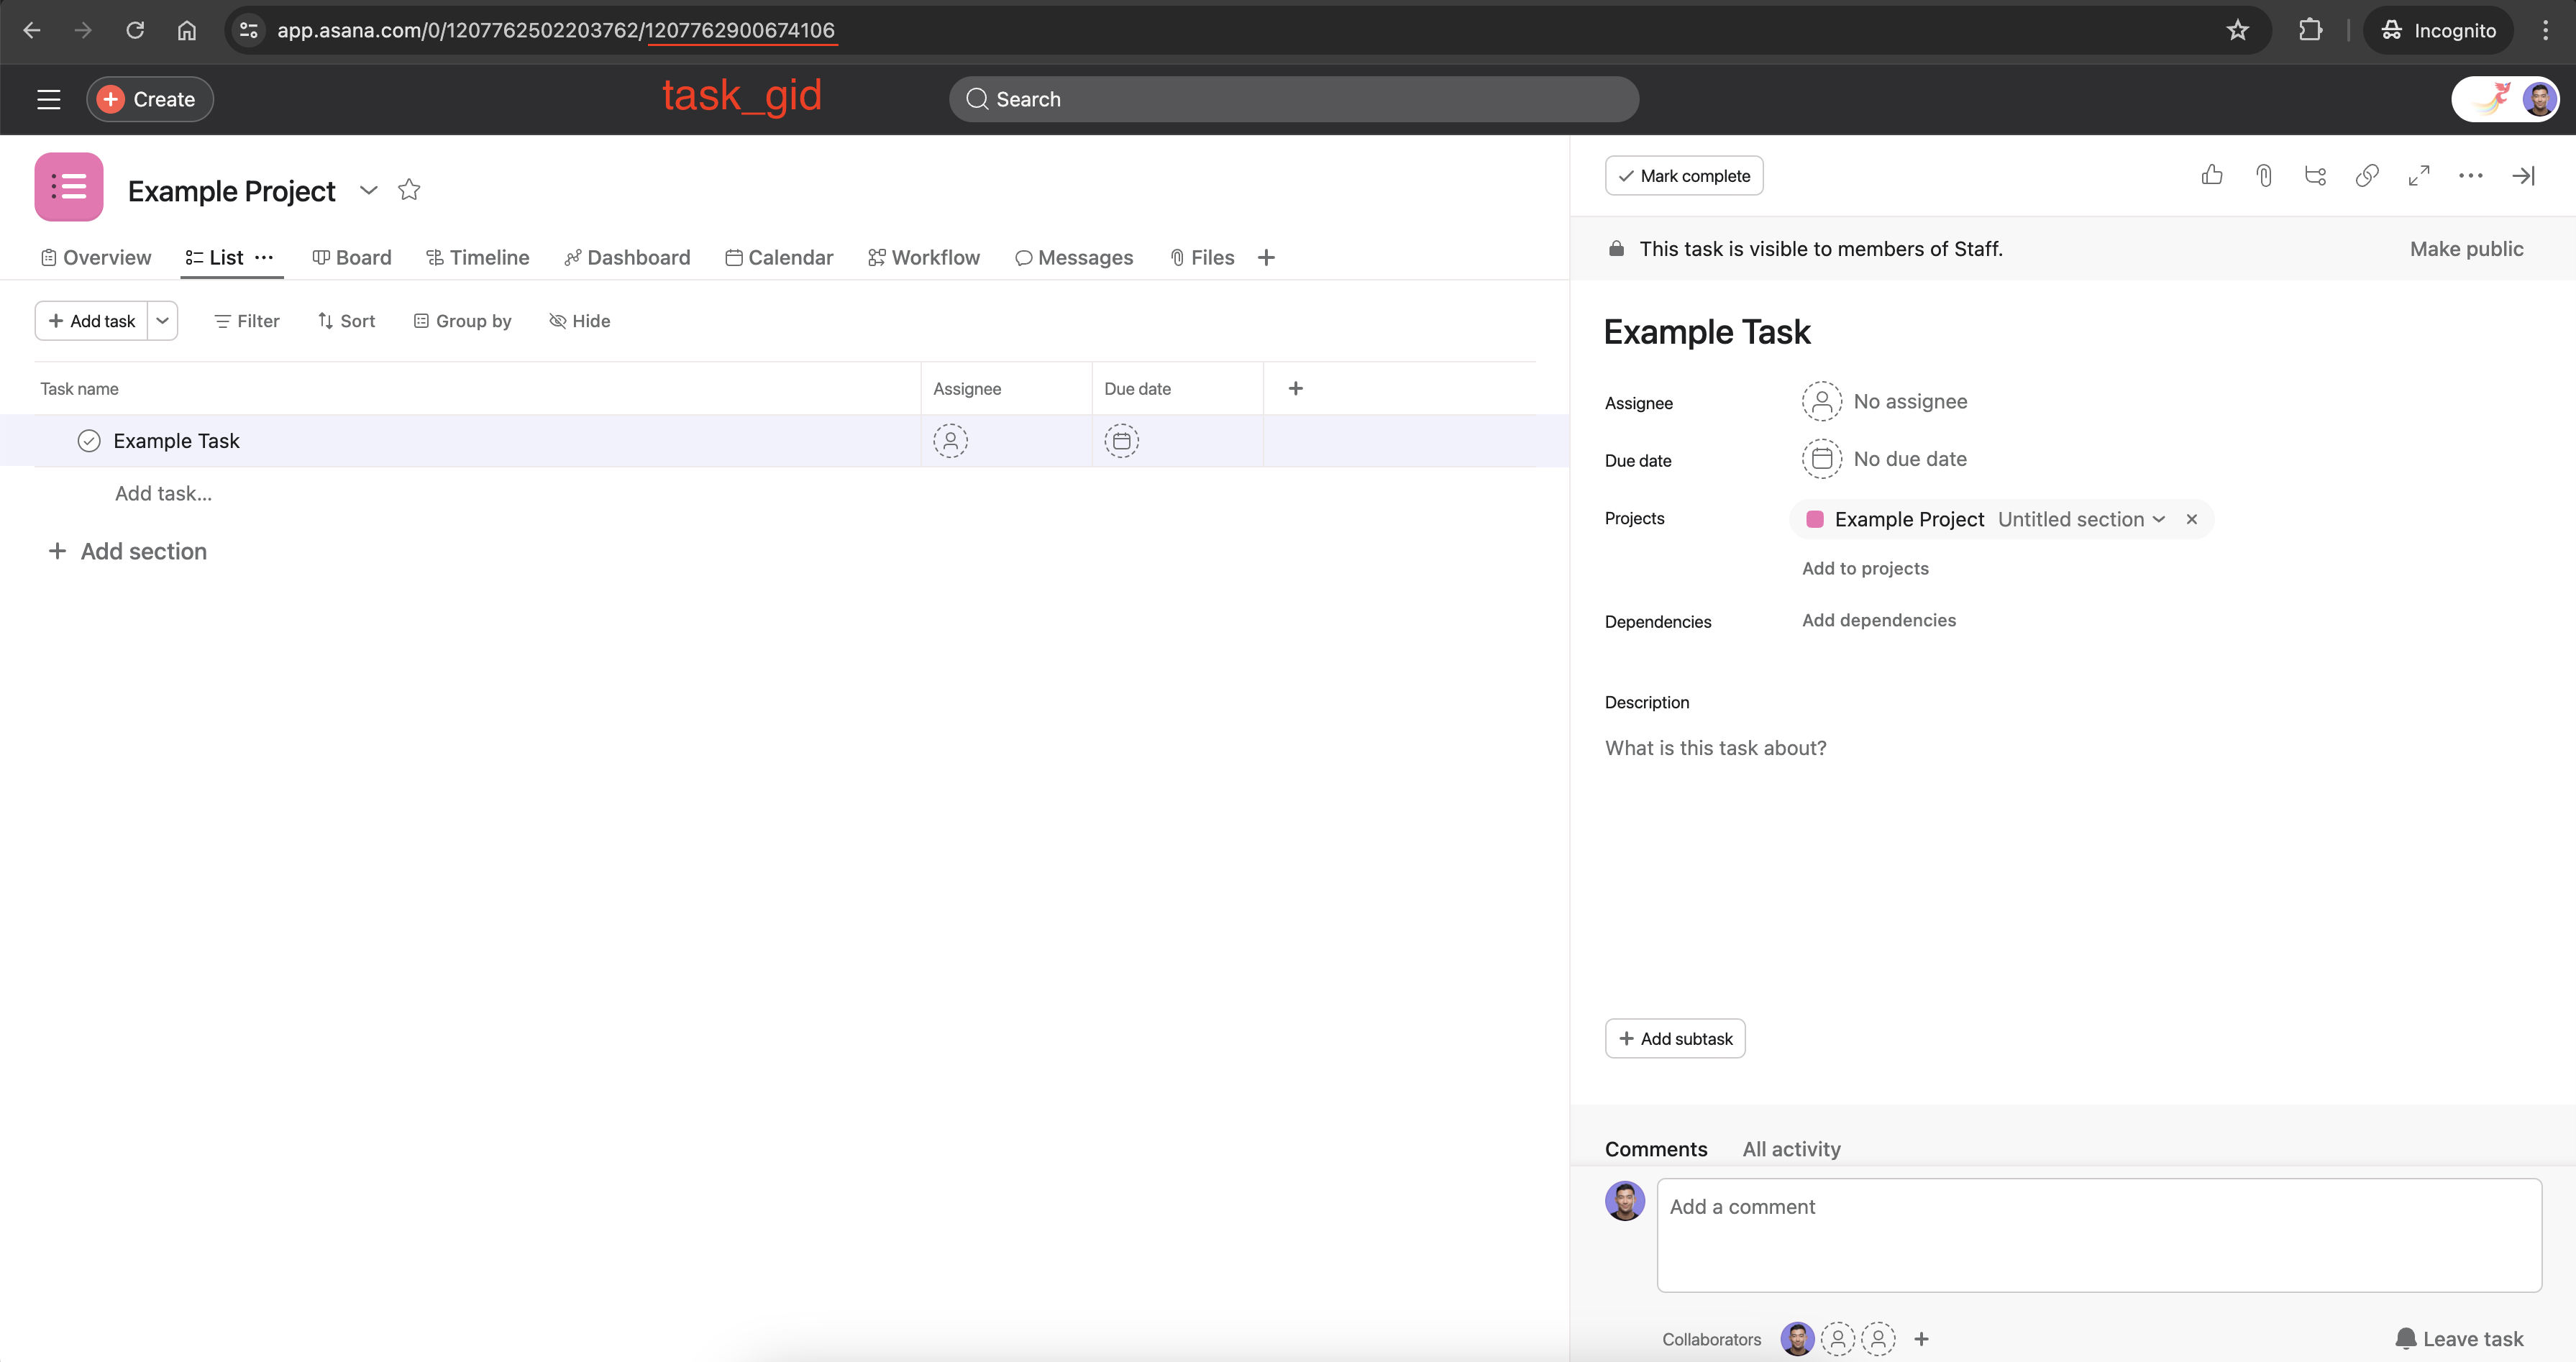Toggle the Asana sidebar hamburger menu
Viewport: 2576px width, 1362px height.
[x=49, y=99]
